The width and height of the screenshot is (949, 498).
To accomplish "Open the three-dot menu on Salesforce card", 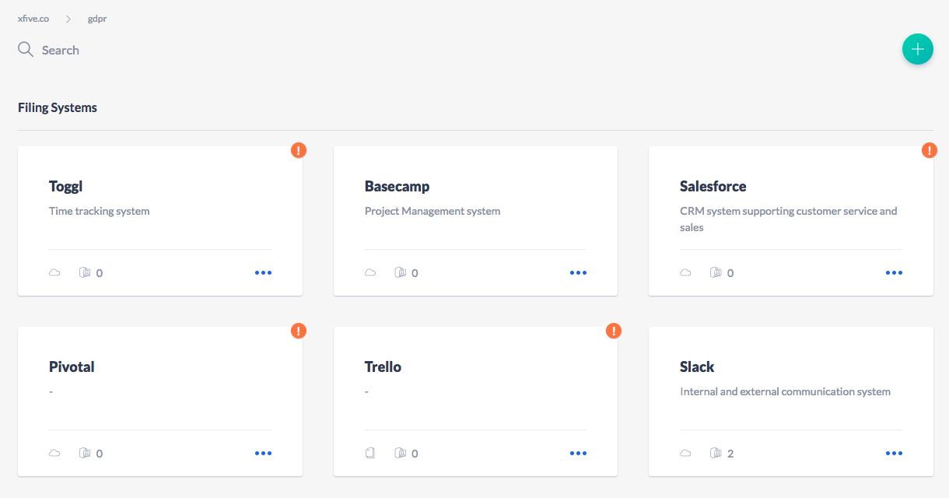I will (894, 273).
